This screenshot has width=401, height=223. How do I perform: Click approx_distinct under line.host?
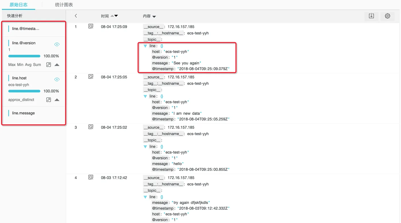pos(21,100)
